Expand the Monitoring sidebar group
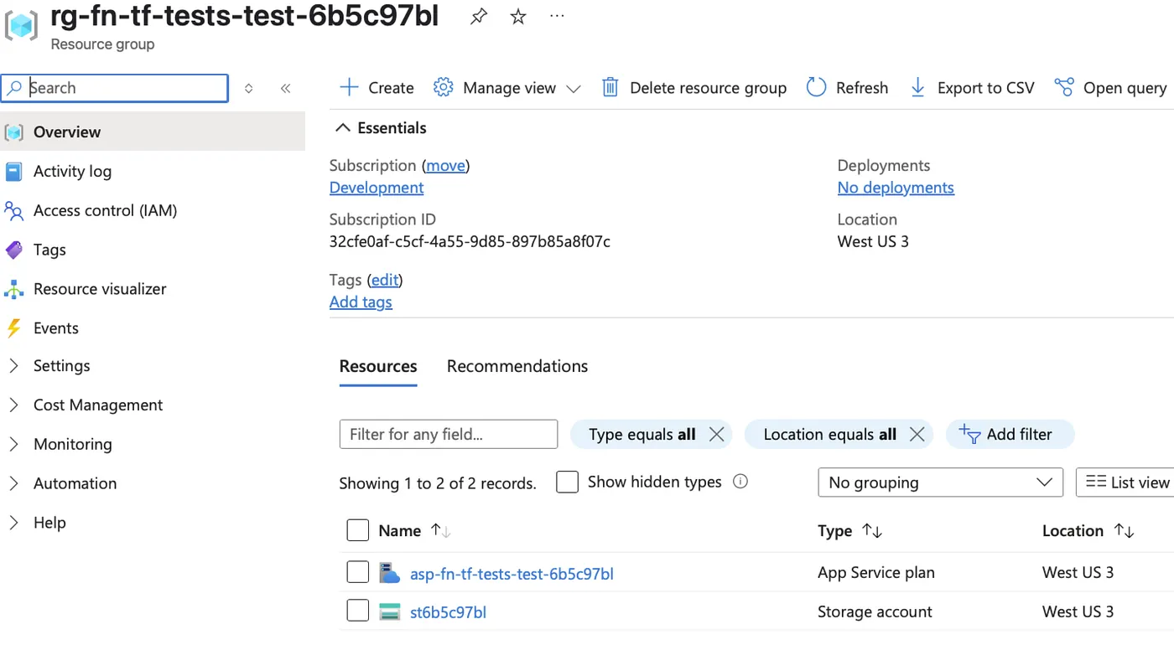The height and width of the screenshot is (650, 1174). click(13, 445)
